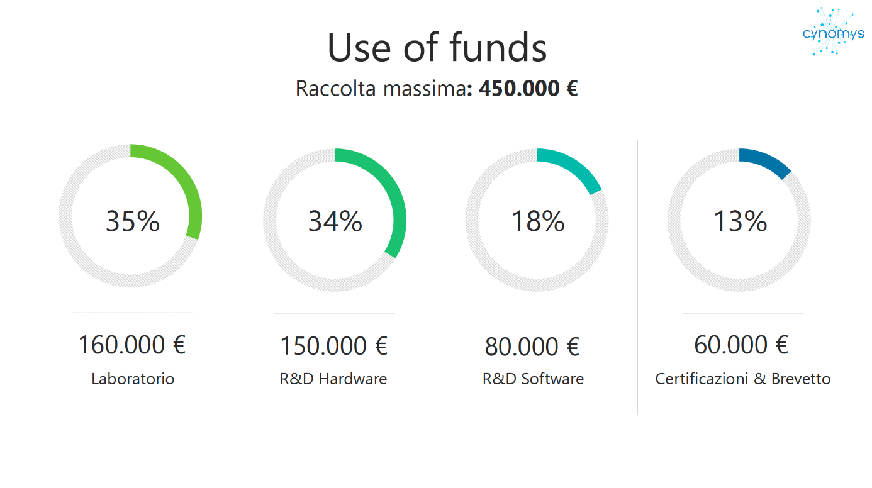The width and height of the screenshot is (872, 488).
Task: Click the 150.000 € amount
Action: coord(334,346)
